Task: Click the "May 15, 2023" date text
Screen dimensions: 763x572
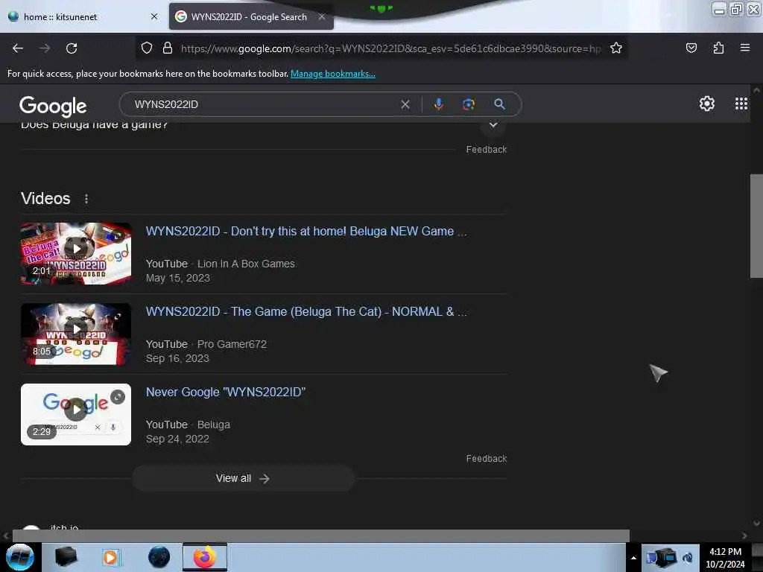Action: tap(177, 279)
